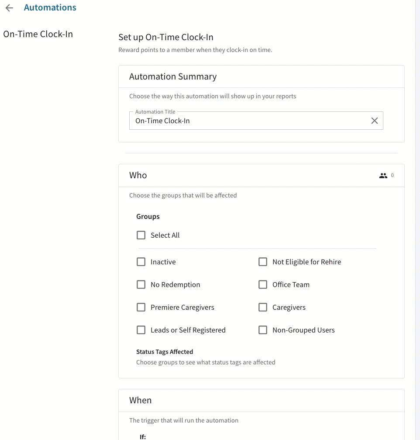The image size is (420, 440).
Task: Click the Automation Summary heading
Action: pos(173,76)
